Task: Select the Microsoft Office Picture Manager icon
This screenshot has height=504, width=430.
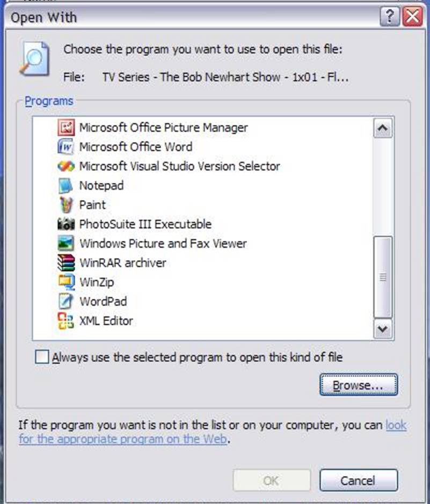Action: [66, 128]
